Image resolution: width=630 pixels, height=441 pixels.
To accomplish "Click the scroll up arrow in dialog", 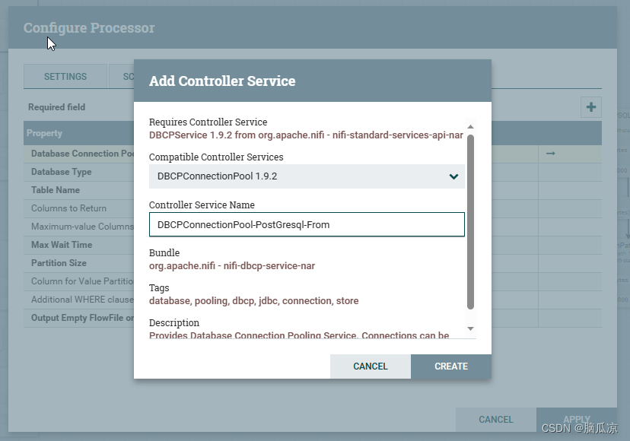I will point(470,127).
